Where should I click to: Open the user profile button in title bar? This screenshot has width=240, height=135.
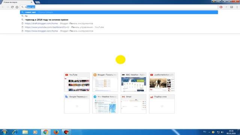click(216, 1)
